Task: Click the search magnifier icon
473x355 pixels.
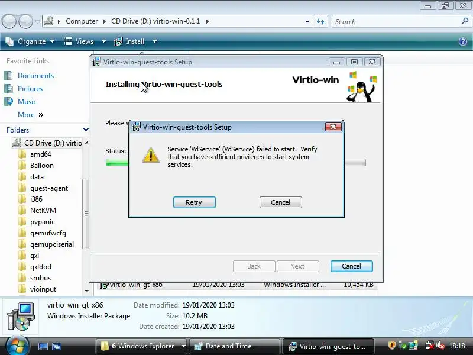Action: 465,21
